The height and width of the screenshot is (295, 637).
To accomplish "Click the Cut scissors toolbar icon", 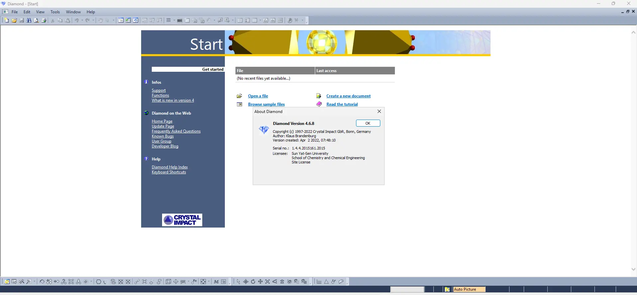I will (x=52, y=20).
